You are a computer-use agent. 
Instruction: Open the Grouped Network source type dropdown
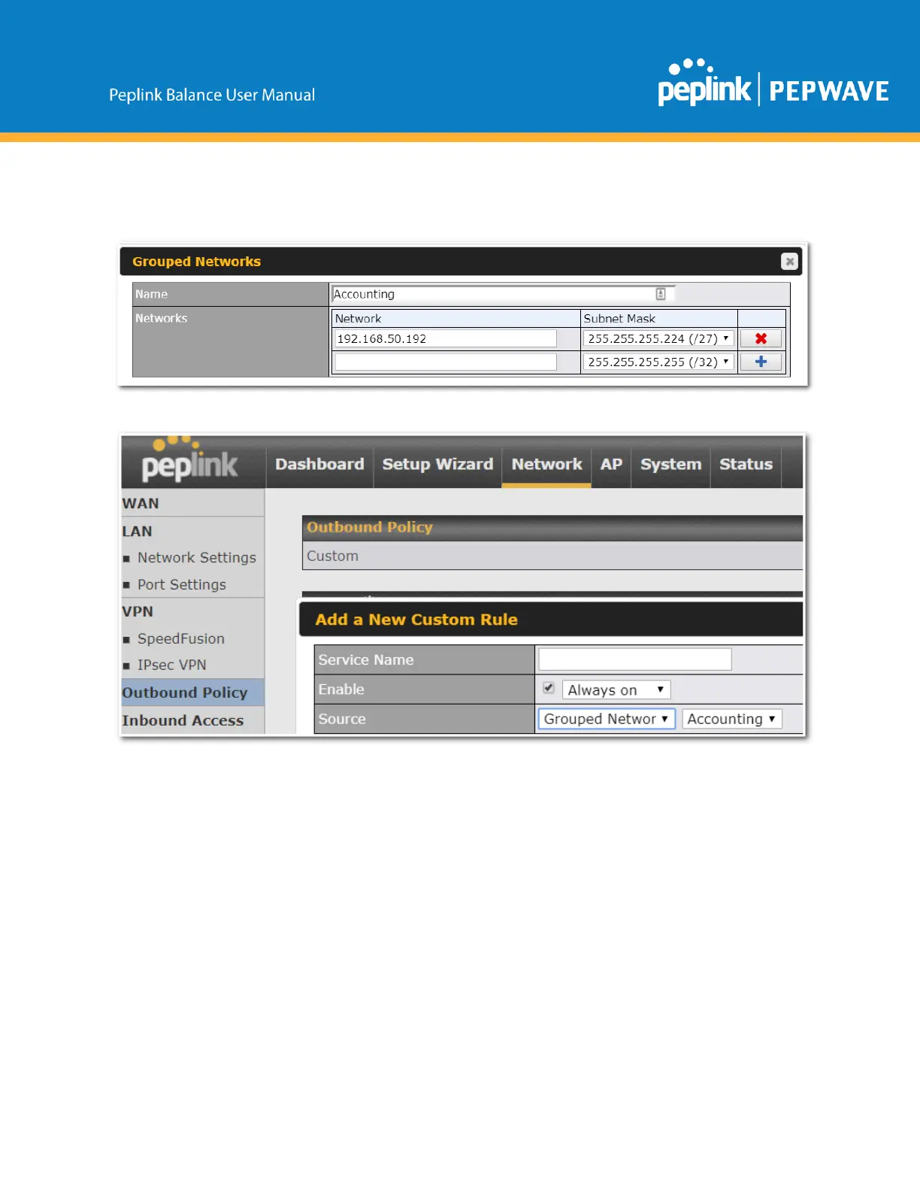pyautogui.click(x=607, y=719)
